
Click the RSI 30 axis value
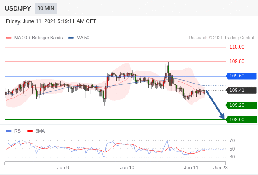(232, 157)
